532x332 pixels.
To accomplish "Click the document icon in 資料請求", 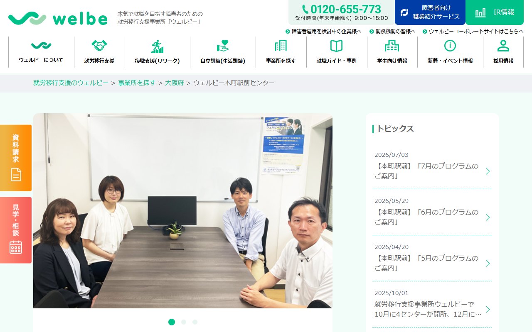I will 16,174.
